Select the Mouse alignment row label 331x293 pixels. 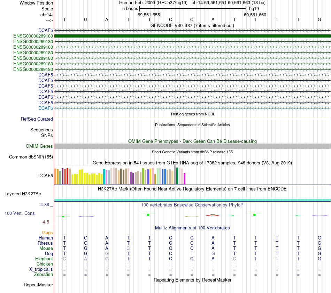pyautogui.click(x=46, y=249)
